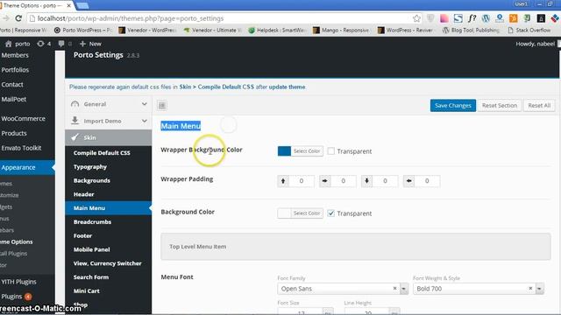Open the Open Sans font combo box
Viewport: 561px width, 315px height.
pyautogui.click(x=343, y=289)
